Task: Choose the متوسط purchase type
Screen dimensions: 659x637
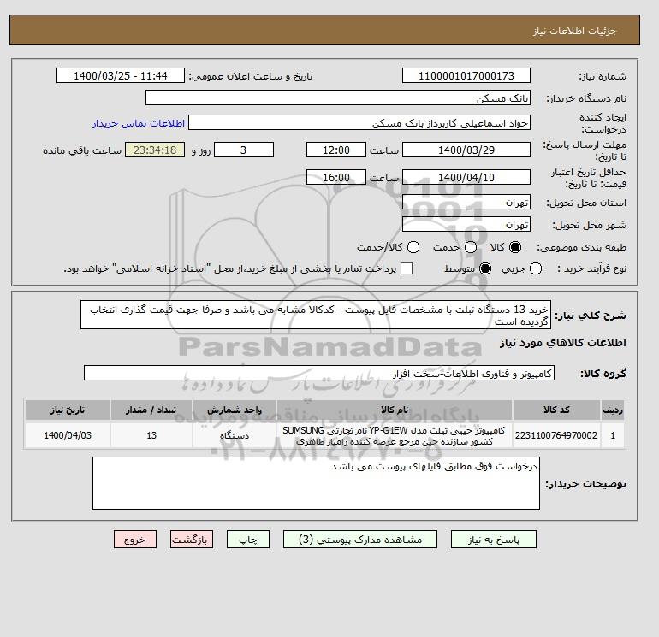Action: point(485,268)
